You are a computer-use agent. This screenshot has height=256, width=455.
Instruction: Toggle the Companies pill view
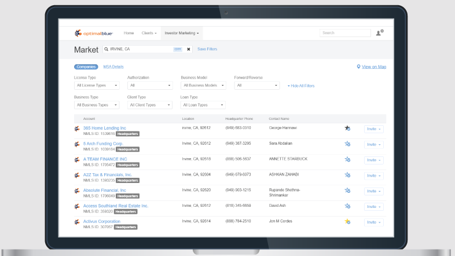pos(86,67)
